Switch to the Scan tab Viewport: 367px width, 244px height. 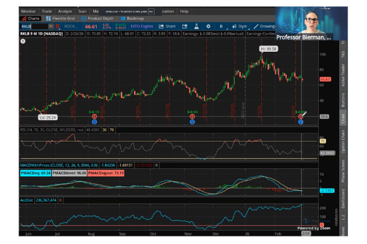click(x=82, y=11)
